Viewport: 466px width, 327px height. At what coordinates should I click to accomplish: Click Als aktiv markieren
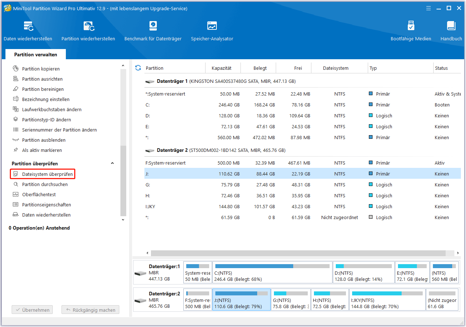(x=42, y=150)
